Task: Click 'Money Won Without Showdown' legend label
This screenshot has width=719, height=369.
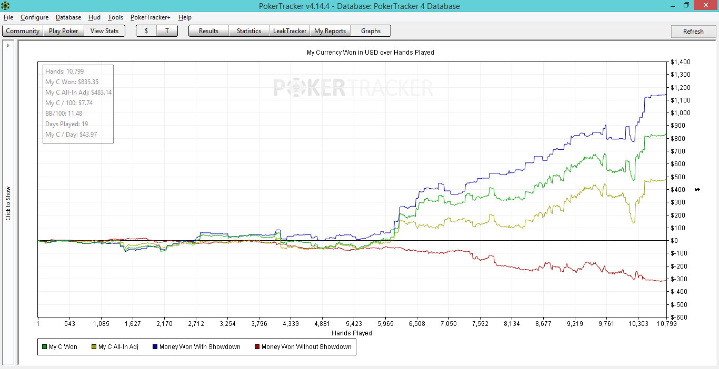Action: click(306, 347)
